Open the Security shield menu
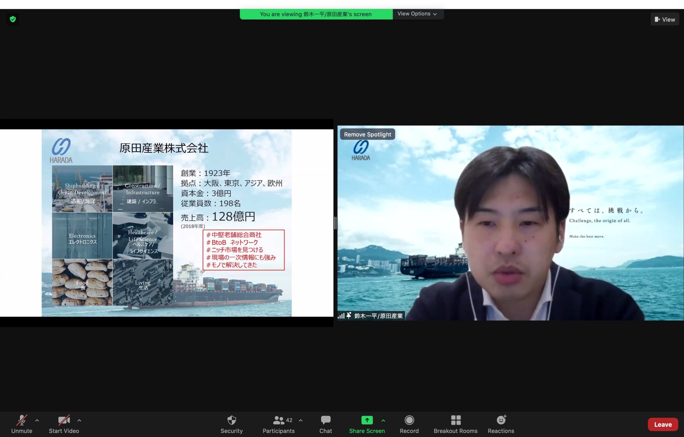This screenshot has width=684, height=437. (232, 424)
